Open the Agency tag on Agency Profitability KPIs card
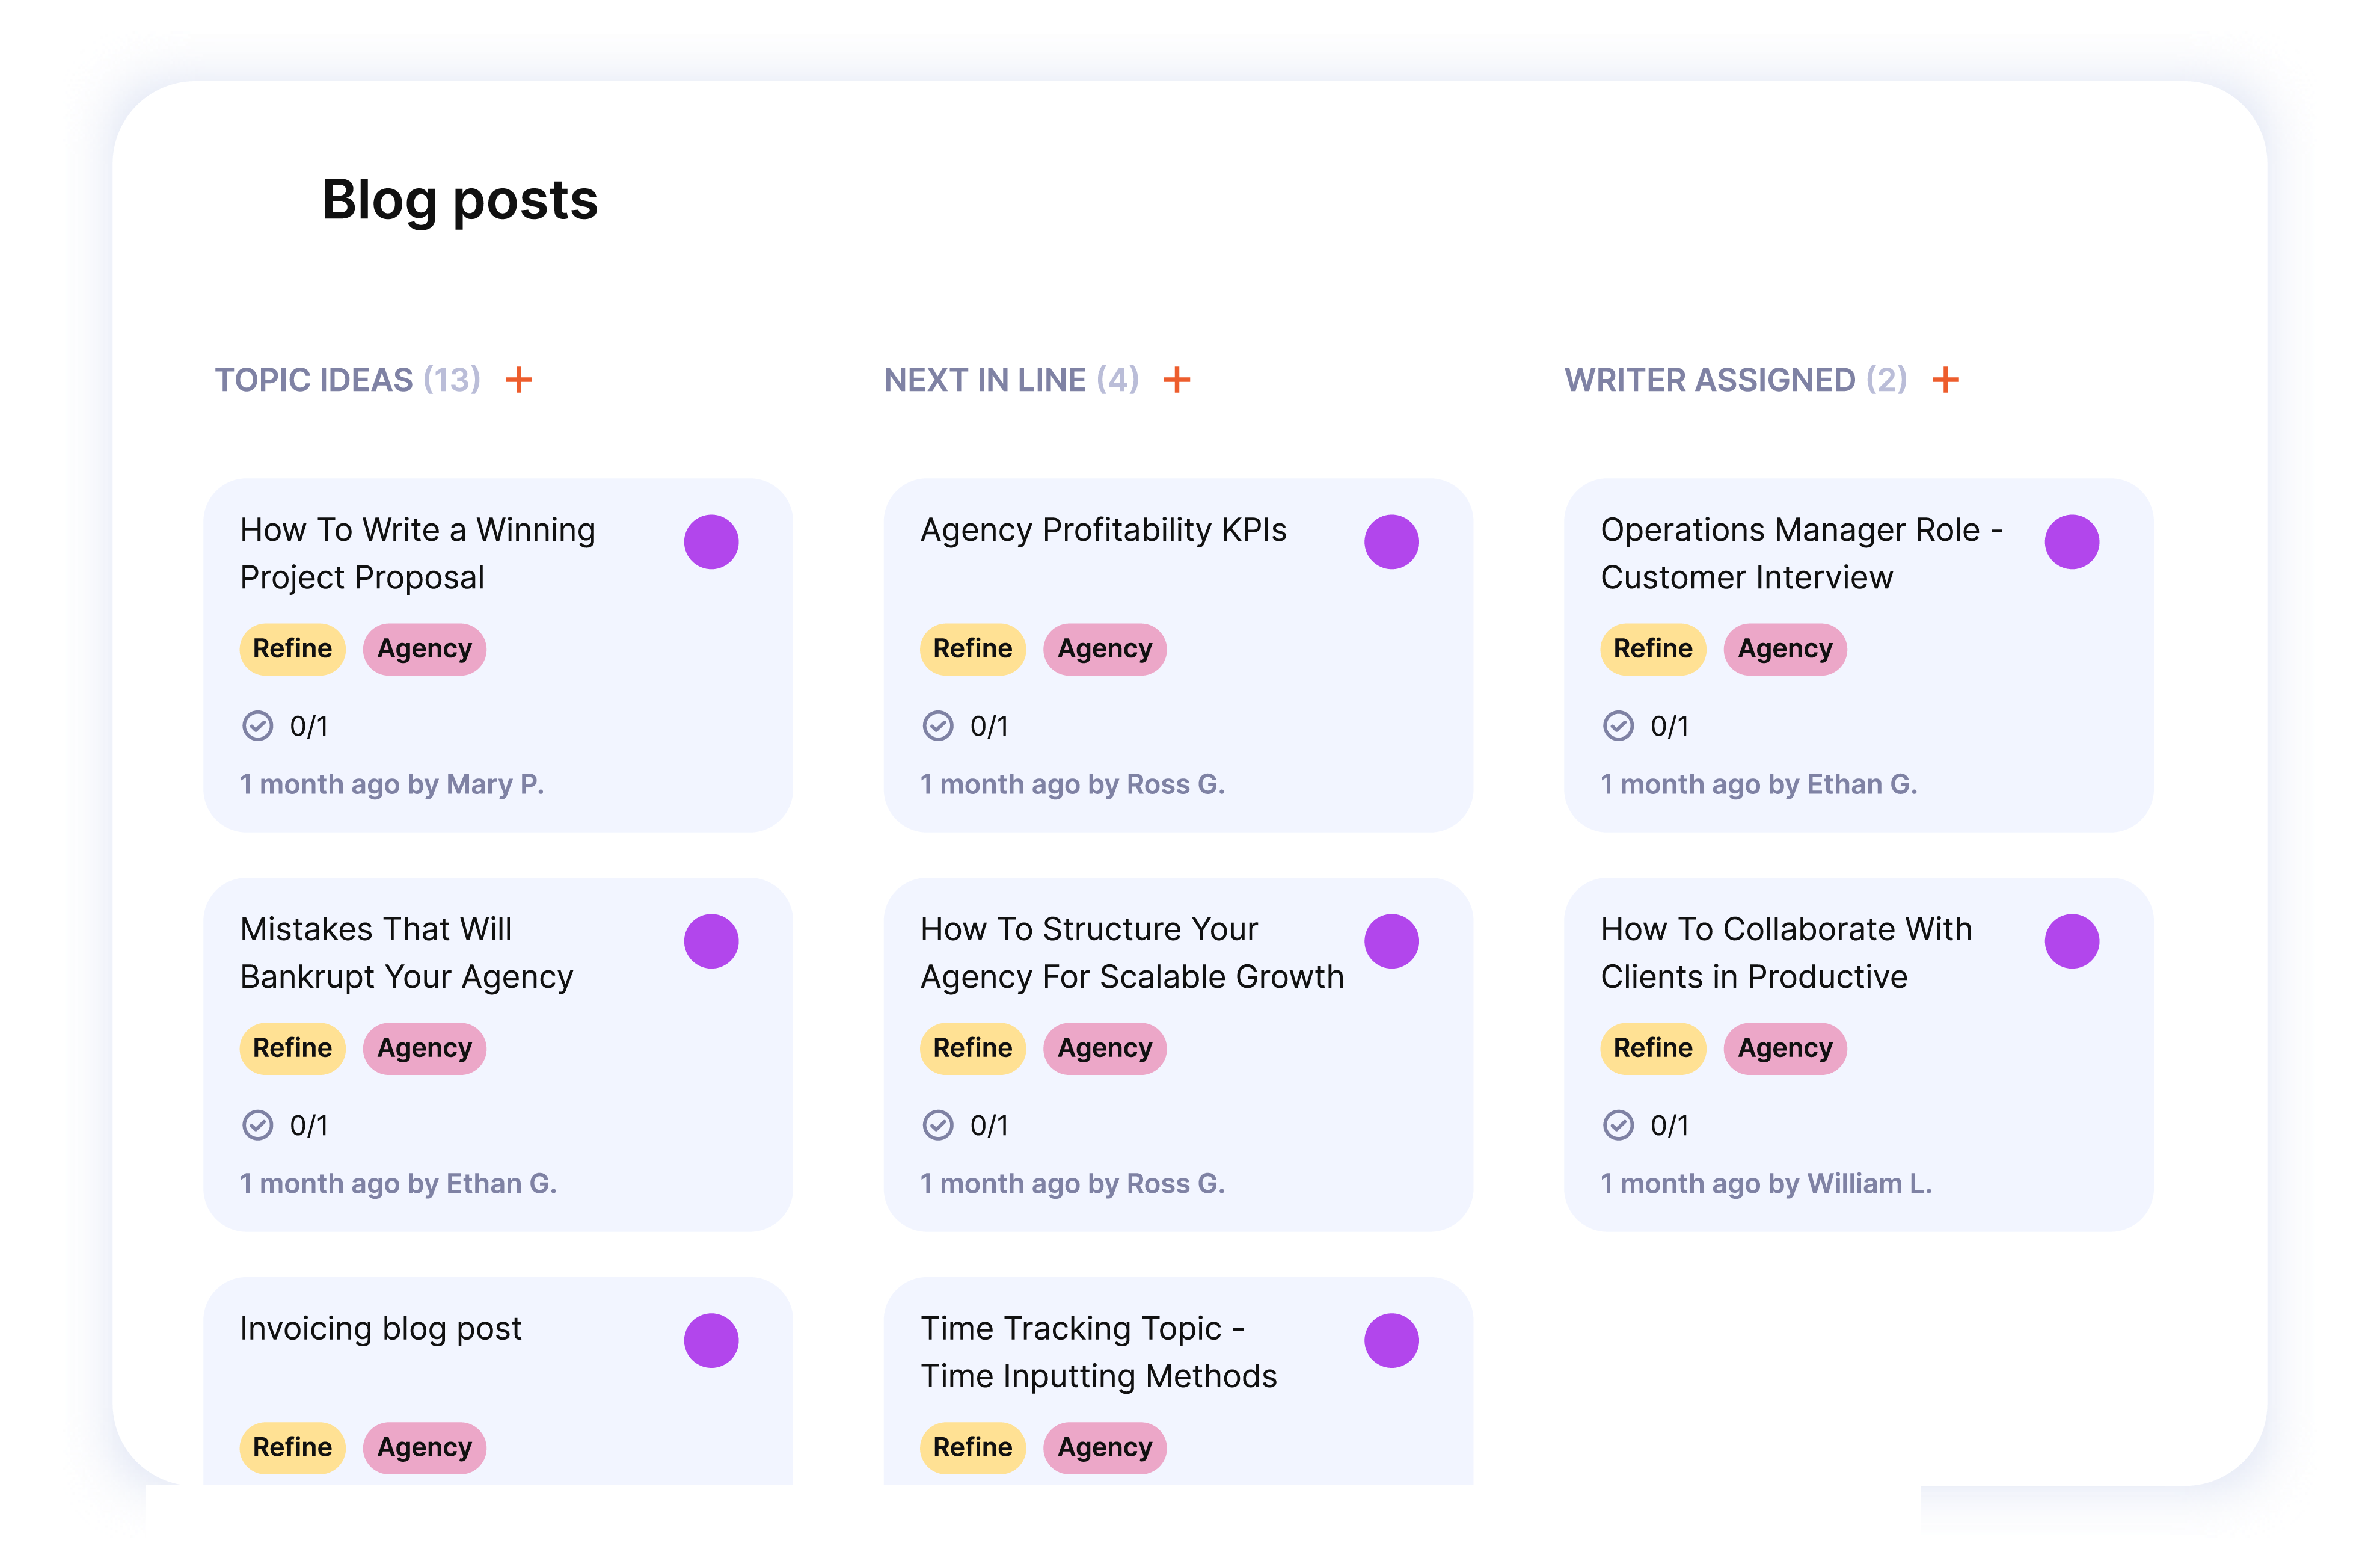 click(1105, 650)
